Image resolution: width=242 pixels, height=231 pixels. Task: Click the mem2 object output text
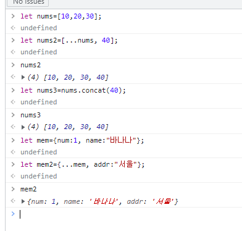pos(102,201)
